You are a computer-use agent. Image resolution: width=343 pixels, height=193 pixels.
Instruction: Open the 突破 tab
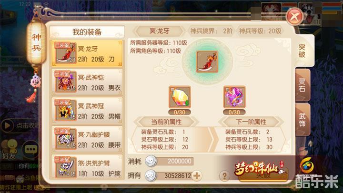(x=303, y=51)
